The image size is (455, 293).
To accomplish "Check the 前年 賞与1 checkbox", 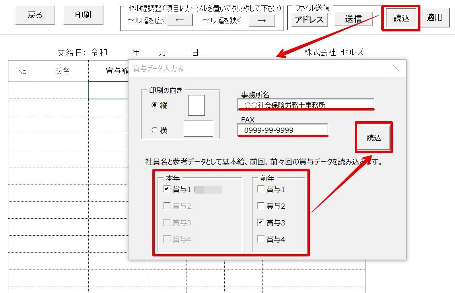I will click(x=261, y=189).
